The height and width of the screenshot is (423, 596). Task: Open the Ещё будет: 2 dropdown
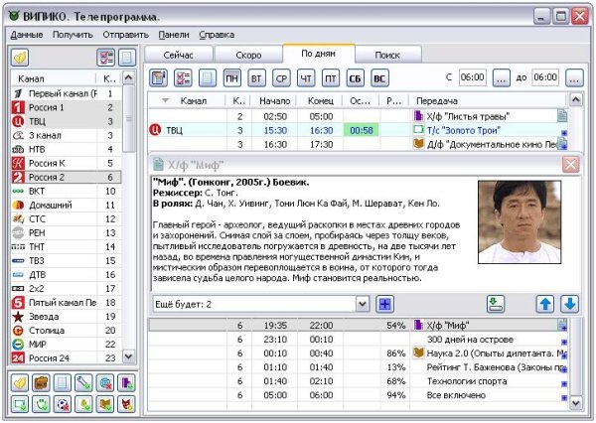(363, 304)
